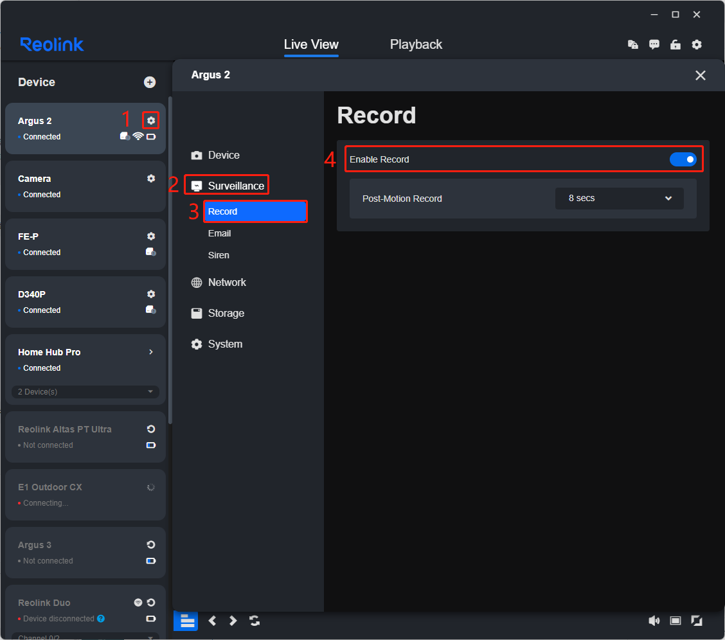The width and height of the screenshot is (725, 640).
Task: Go to next page arrow
Action: [233, 621]
